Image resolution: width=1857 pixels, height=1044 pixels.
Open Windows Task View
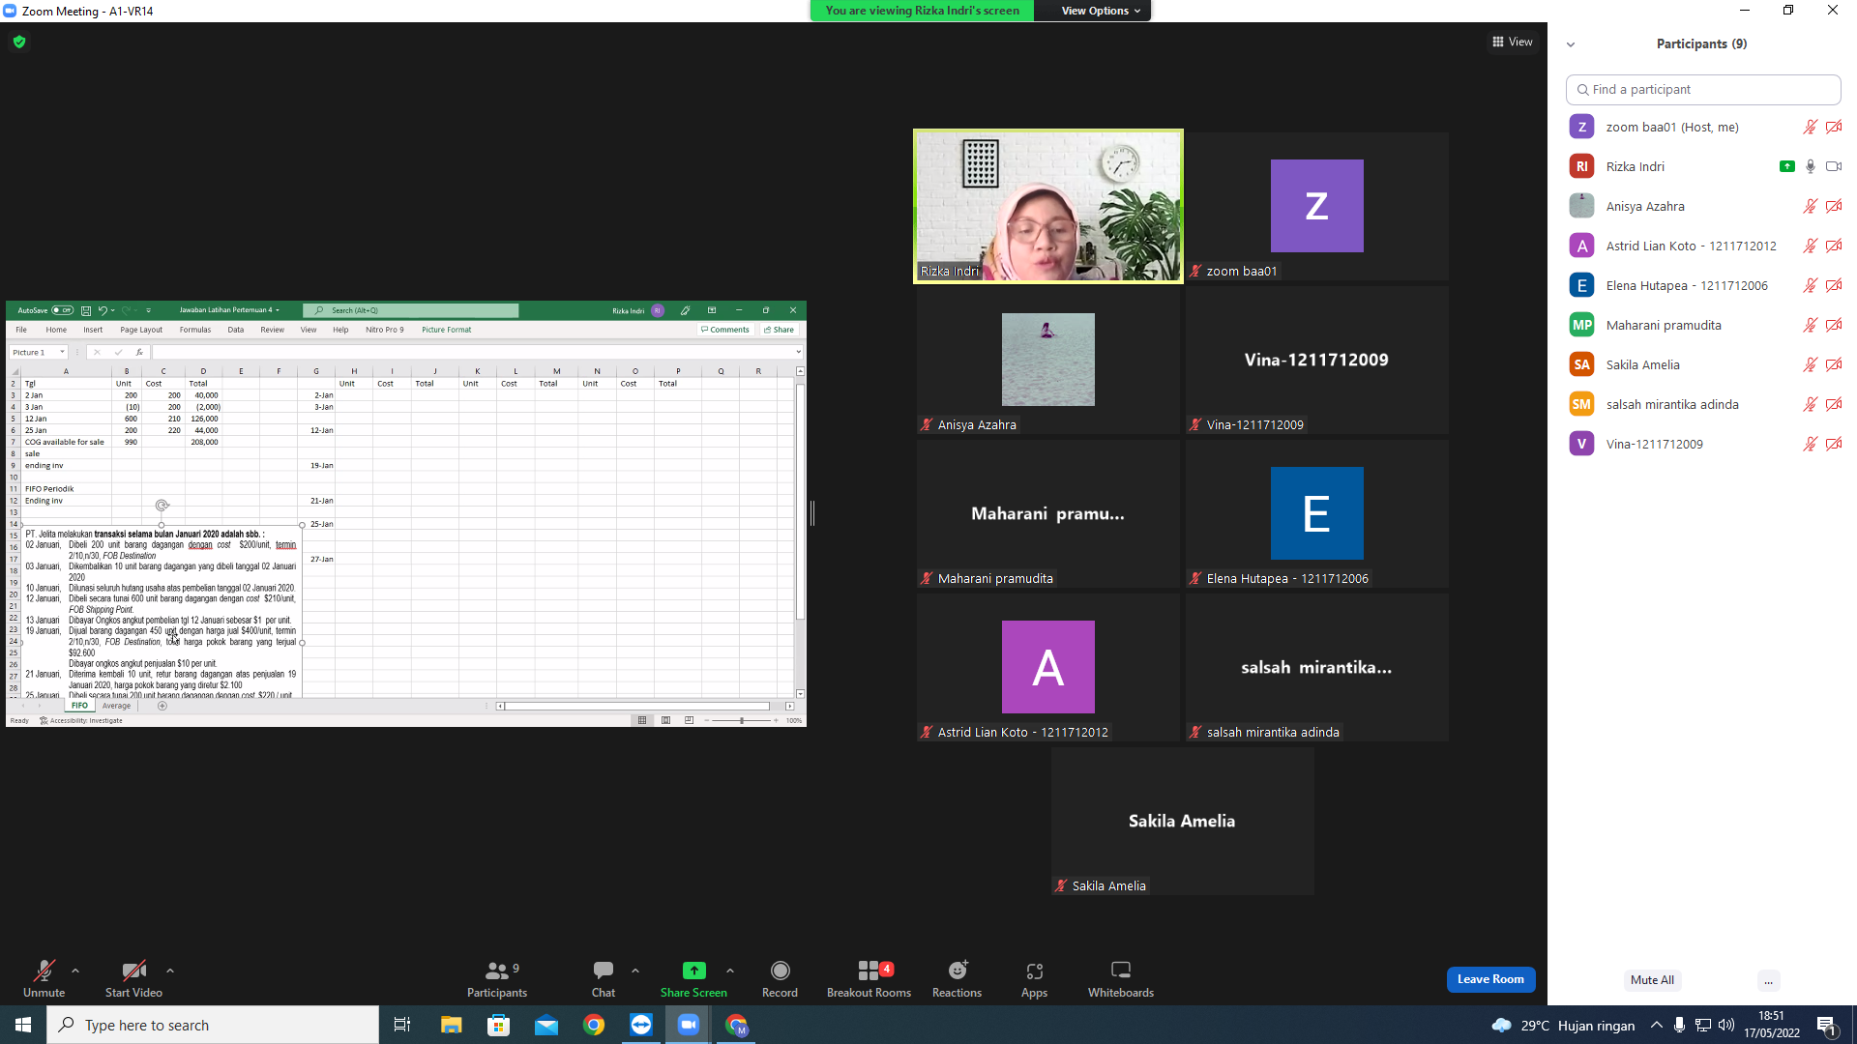coord(402,1025)
